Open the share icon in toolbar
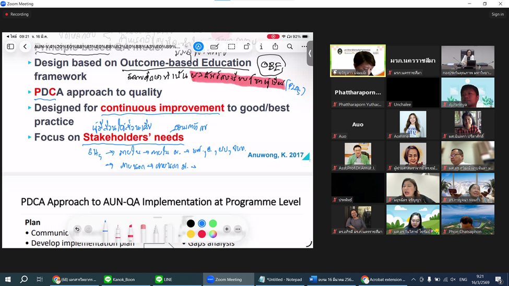The image size is (509, 286). [x=275, y=46]
